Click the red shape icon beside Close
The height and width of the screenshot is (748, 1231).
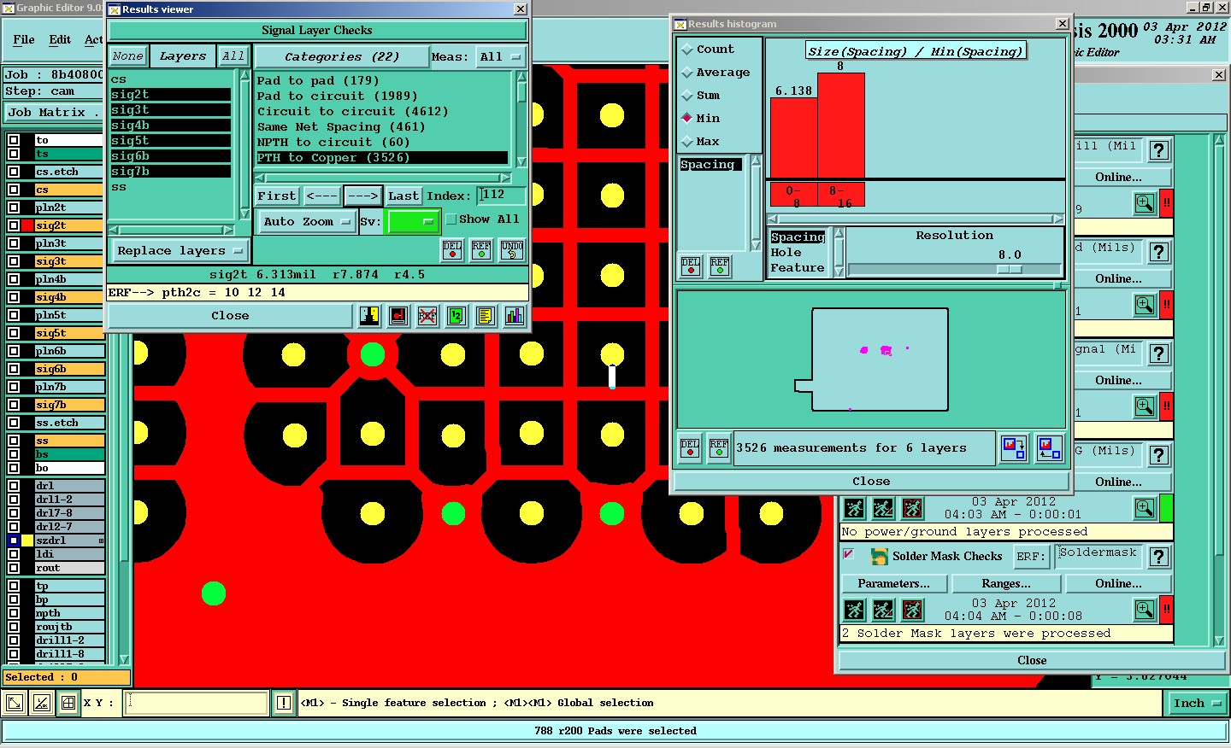398,316
